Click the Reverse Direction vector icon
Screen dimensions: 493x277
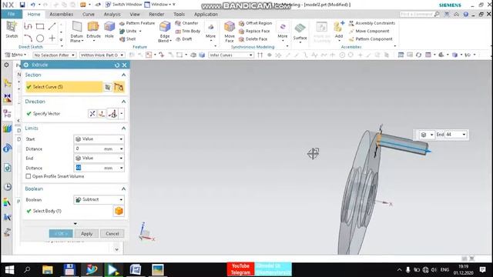92,113
